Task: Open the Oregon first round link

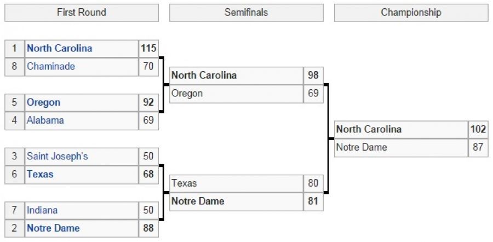Action: 44,102
